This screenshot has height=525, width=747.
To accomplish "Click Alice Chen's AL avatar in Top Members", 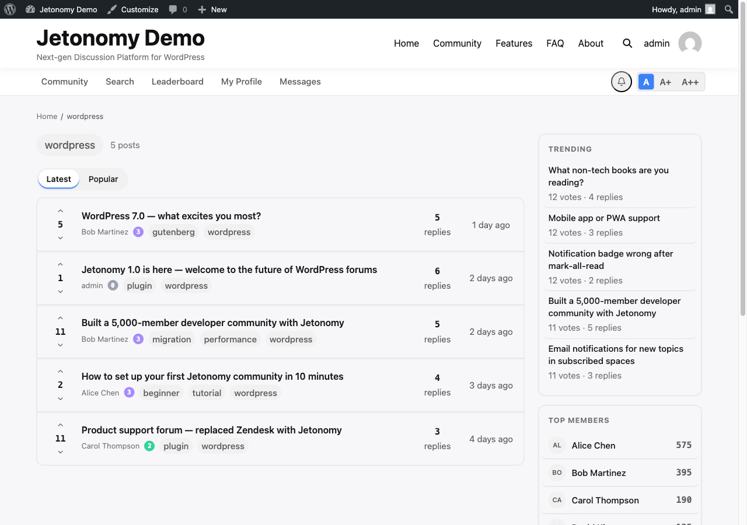I will 557,445.
